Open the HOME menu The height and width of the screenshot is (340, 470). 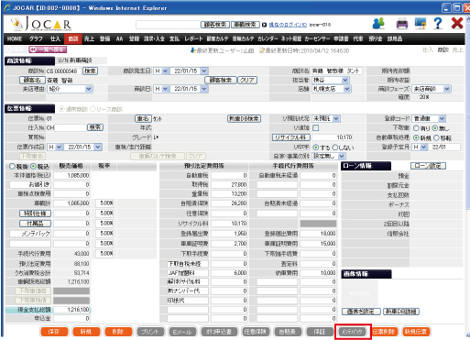(x=15, y=38)
